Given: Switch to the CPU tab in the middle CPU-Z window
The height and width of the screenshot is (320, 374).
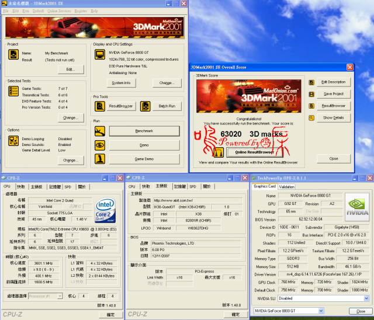Looking at the screenshot, I should pos(131,186).
